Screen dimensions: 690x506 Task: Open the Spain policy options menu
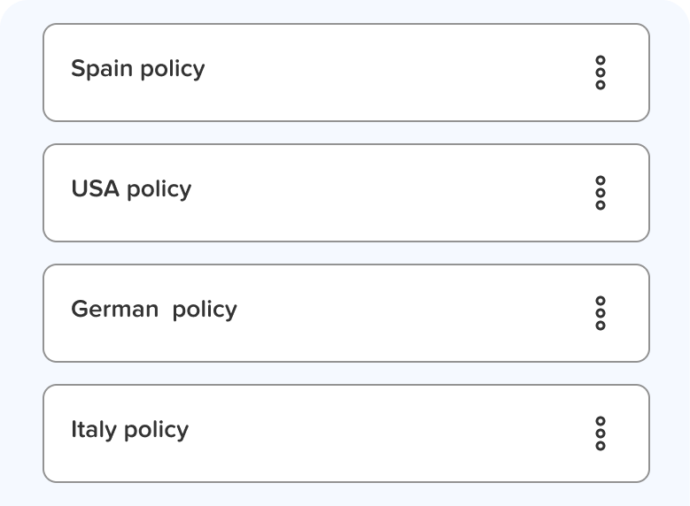point(601,73)
